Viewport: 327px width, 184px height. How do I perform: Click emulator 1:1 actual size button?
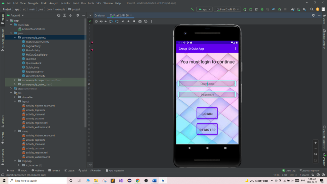click(316, 154)
